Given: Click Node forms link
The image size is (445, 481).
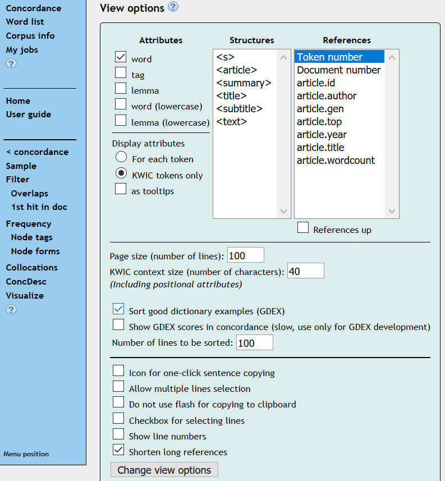Looking at the screenshot, I should (x=35, y=251).
